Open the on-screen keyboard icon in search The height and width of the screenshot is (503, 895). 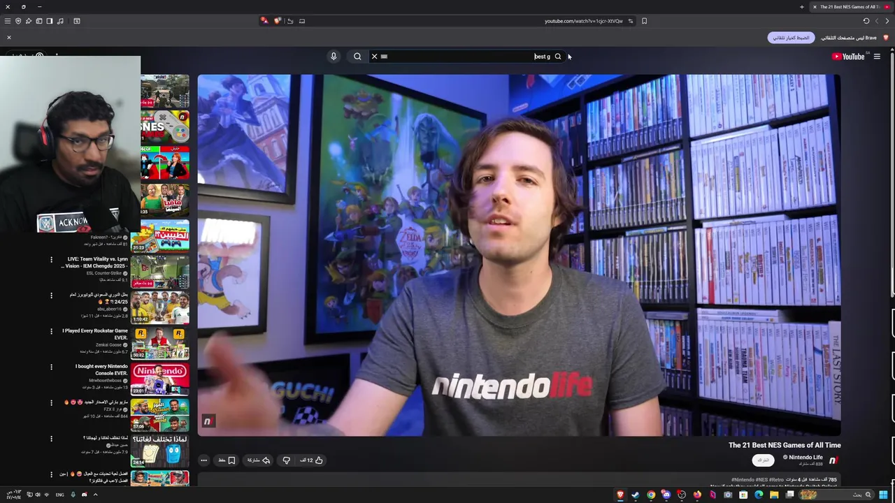(x=384, y=57)
